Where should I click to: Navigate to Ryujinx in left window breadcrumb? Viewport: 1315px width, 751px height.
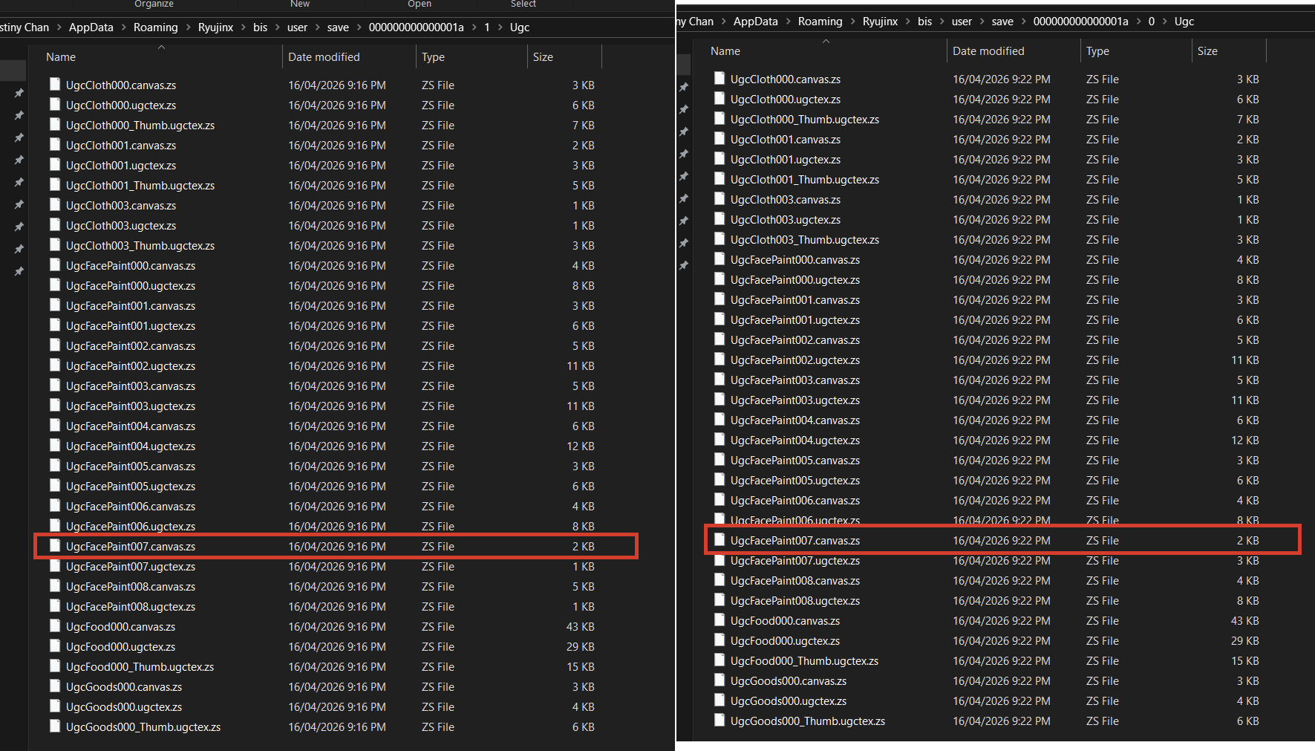pyautogui.click(x=215, y=27)
